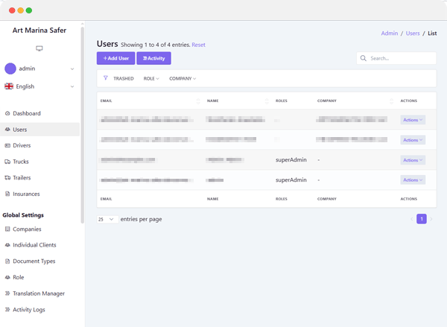Screen dimensions: 447x327
Task: Click superAdmin role in last row
Action: click(291, 180)
